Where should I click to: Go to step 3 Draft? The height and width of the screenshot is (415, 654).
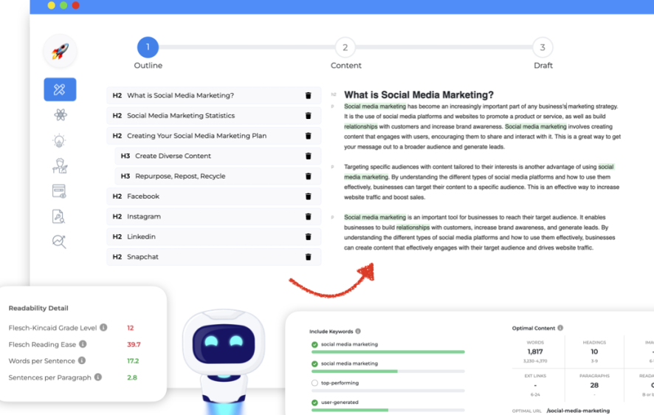point(543,47)
